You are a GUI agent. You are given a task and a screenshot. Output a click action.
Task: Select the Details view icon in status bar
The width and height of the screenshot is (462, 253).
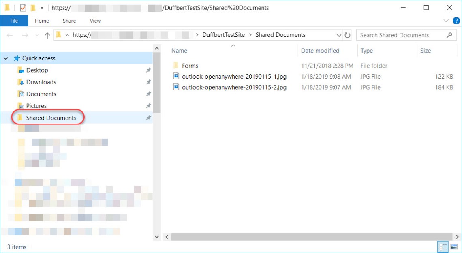click(443, 247)
